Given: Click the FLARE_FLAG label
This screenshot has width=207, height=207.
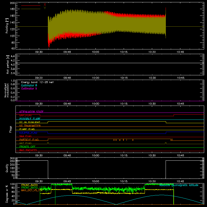Looking at the screenshot, I should click(x=27, y=129).
